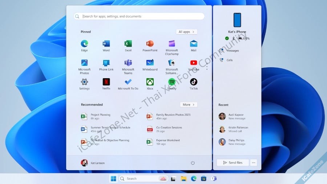Launch the Xbox app
Image resolution: width=327 pixels, height=184 pixels.
tap(150, 82)
